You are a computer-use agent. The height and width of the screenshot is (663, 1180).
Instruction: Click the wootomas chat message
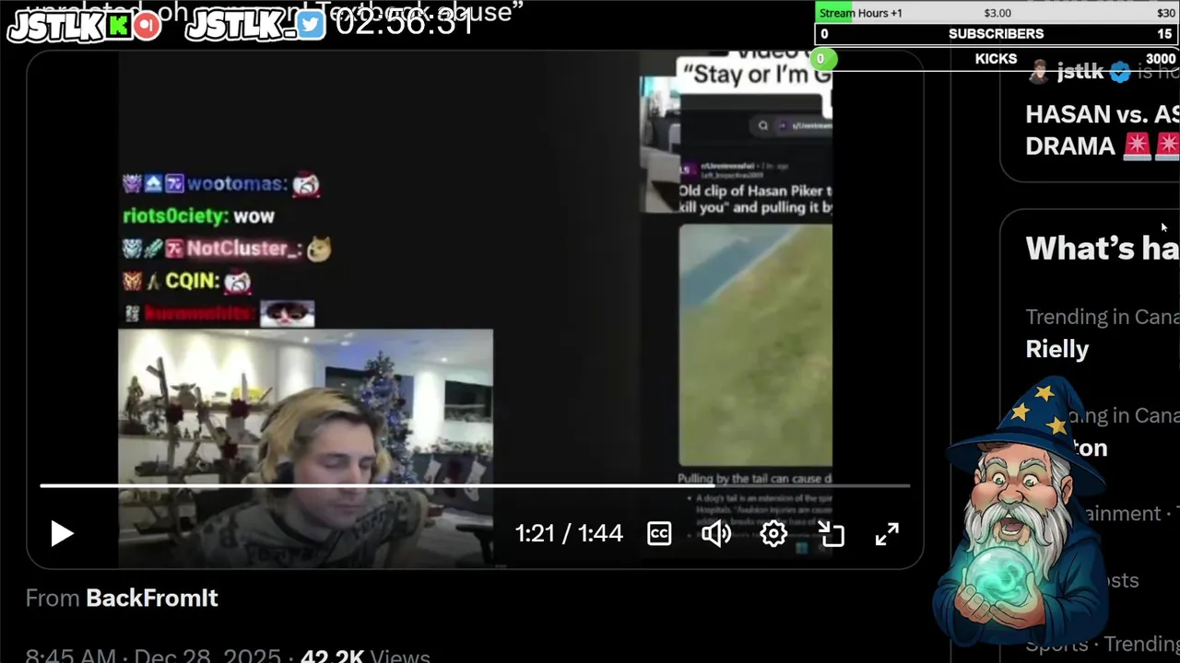point(221,184)
